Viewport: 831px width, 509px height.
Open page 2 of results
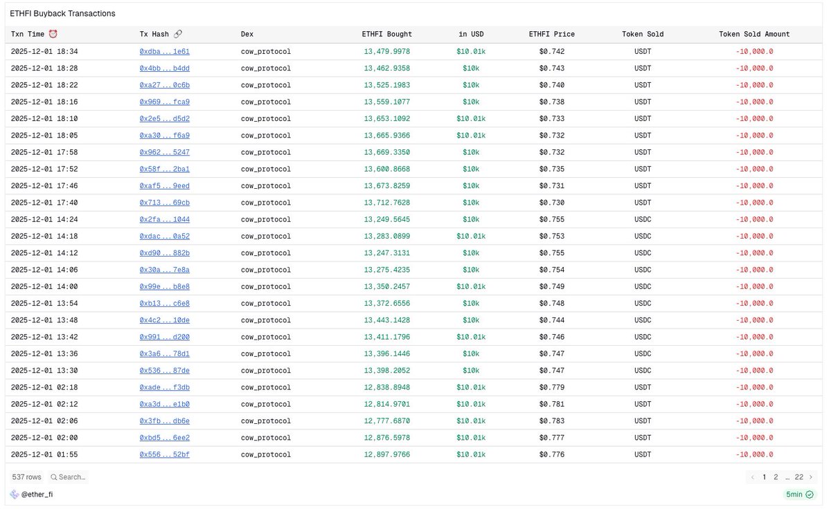point(776,477)
